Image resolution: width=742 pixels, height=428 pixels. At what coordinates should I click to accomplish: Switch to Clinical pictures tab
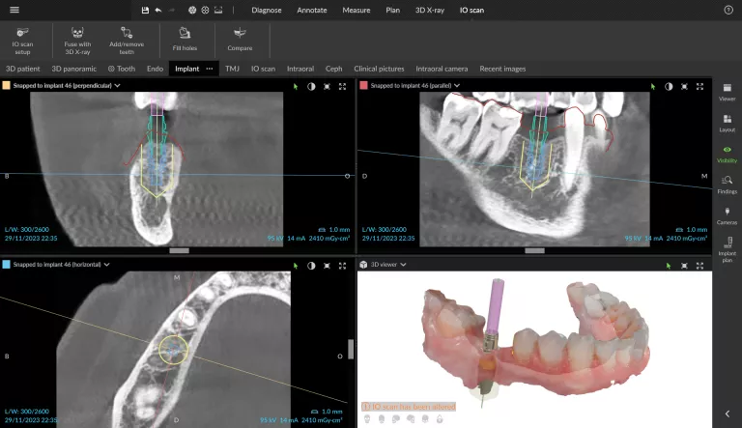[379, 69]
